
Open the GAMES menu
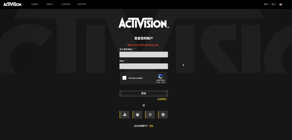[35, 4]
